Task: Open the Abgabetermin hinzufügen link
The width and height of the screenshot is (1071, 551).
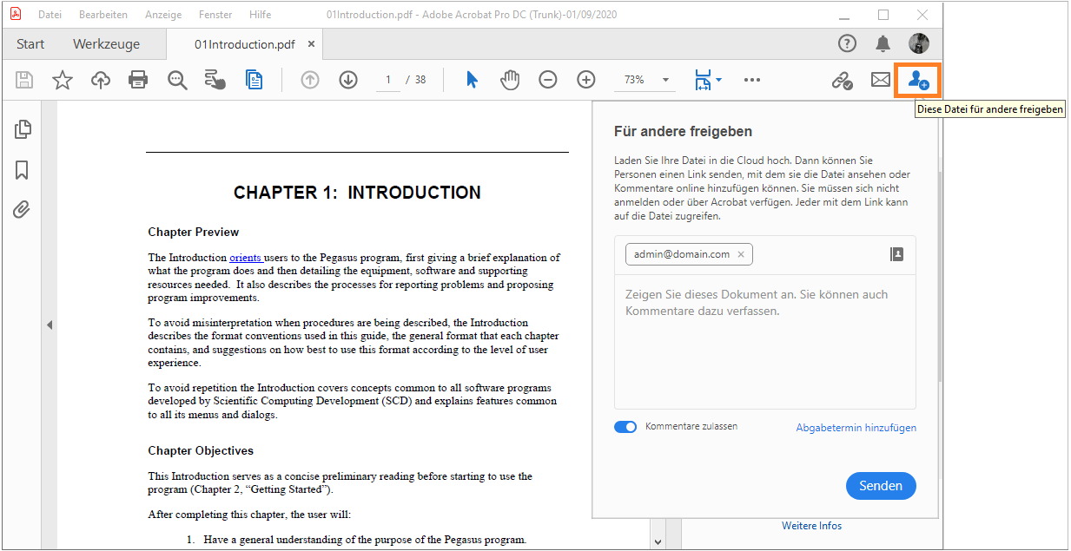Action: point(855,427)
